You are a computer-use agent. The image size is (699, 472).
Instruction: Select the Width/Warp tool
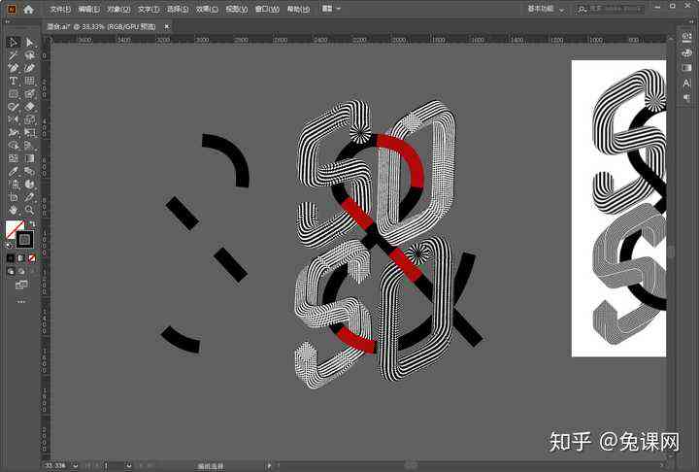coord(13,132)
